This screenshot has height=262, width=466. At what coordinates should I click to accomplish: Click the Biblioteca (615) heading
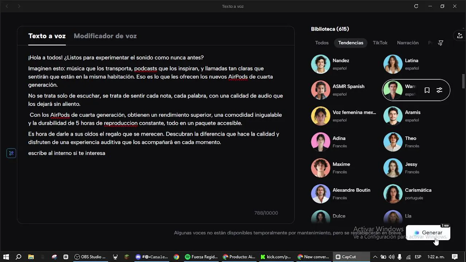pos(330,29)
